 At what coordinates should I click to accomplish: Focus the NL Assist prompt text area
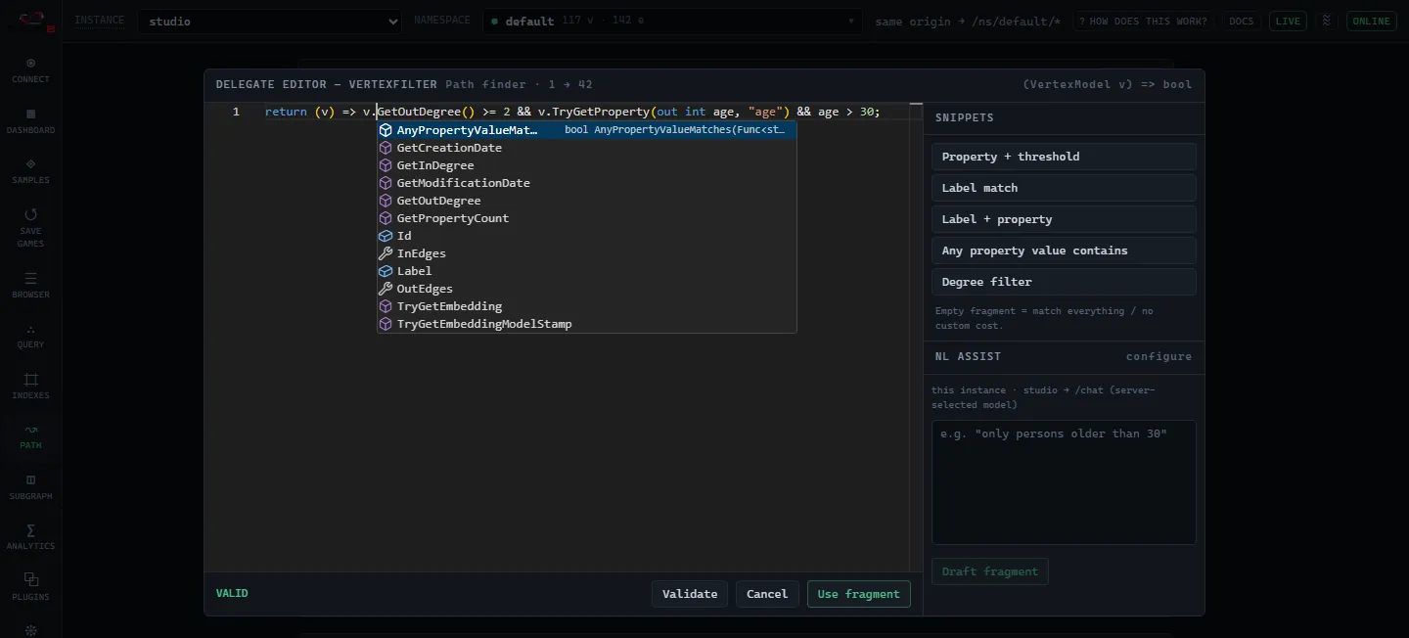pyautogui.click(x=1064, y=482)
